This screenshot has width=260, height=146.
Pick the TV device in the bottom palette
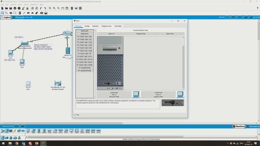(x=71, y=131)
